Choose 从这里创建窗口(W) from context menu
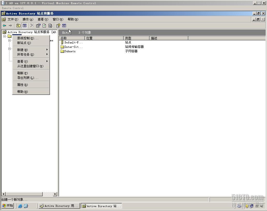Image resolution: width=267 pixels, height=211 pixels. tap(31, 66)
